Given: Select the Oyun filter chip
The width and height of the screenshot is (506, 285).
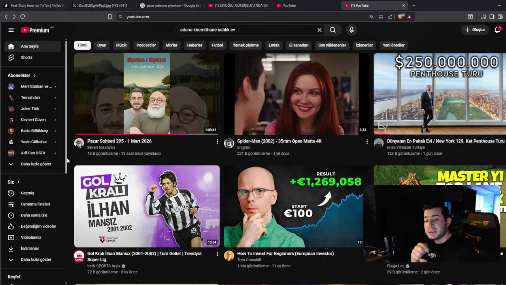Looking at the screenshot, I should 102,45.
